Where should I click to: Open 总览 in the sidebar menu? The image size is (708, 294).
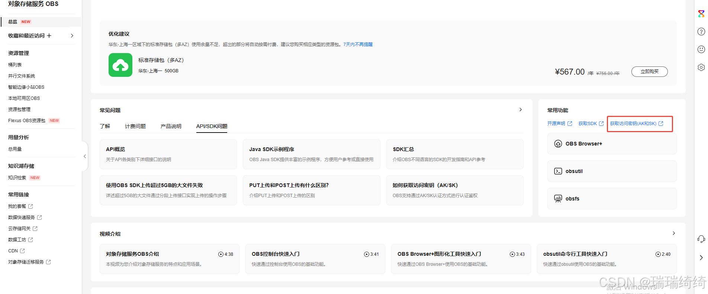click(41, 22)
